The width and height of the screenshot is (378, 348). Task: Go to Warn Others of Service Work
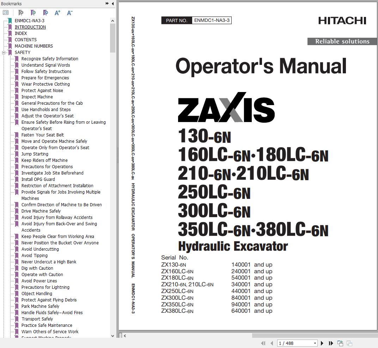pyautogui.click(x=50, y=332)
